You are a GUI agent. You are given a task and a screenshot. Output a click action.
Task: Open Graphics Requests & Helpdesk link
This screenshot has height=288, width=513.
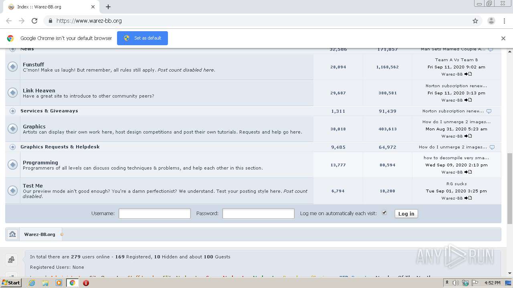60,147
